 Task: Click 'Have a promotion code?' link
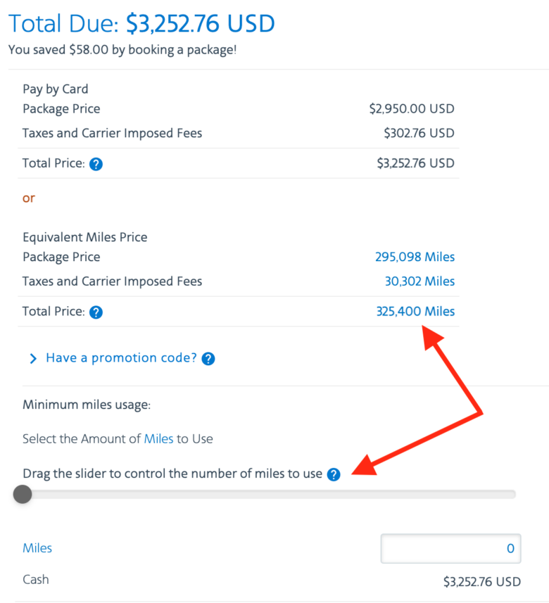click(x=121, y=358)
